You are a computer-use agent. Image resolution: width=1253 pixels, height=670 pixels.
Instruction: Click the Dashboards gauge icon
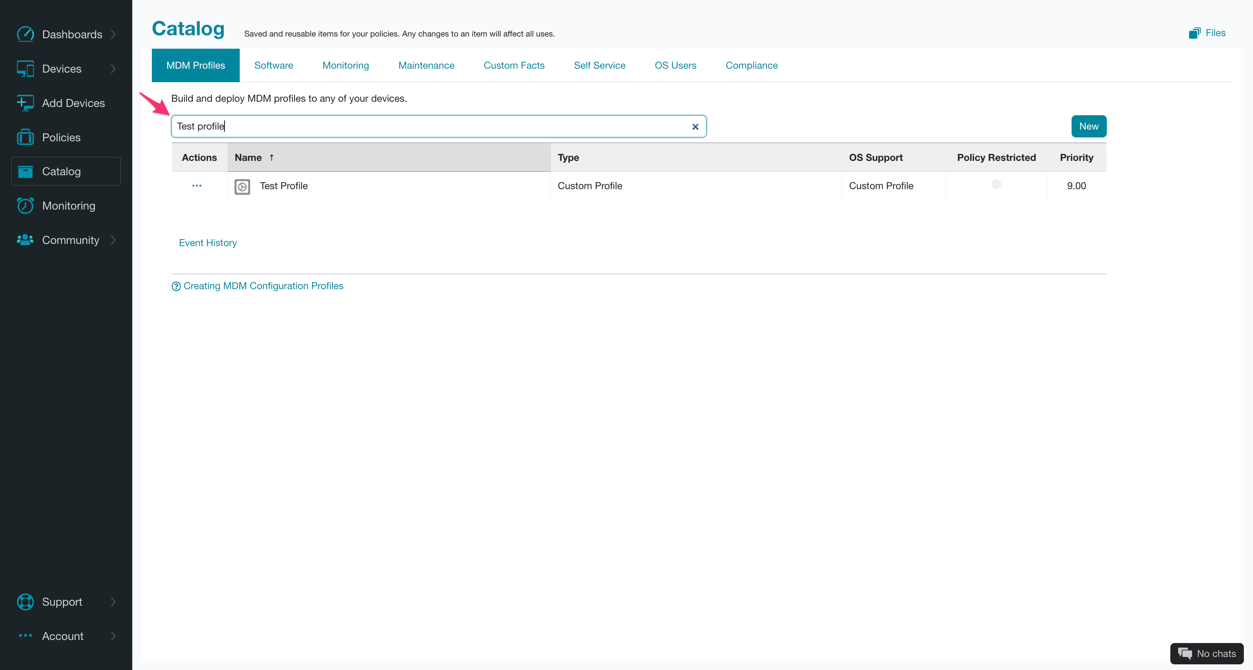[25, 34]
